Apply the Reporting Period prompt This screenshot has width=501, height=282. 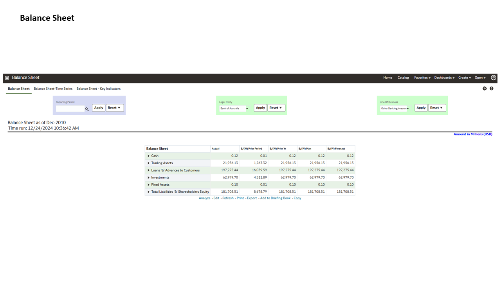pyautogui.click(x=99, y=108)
